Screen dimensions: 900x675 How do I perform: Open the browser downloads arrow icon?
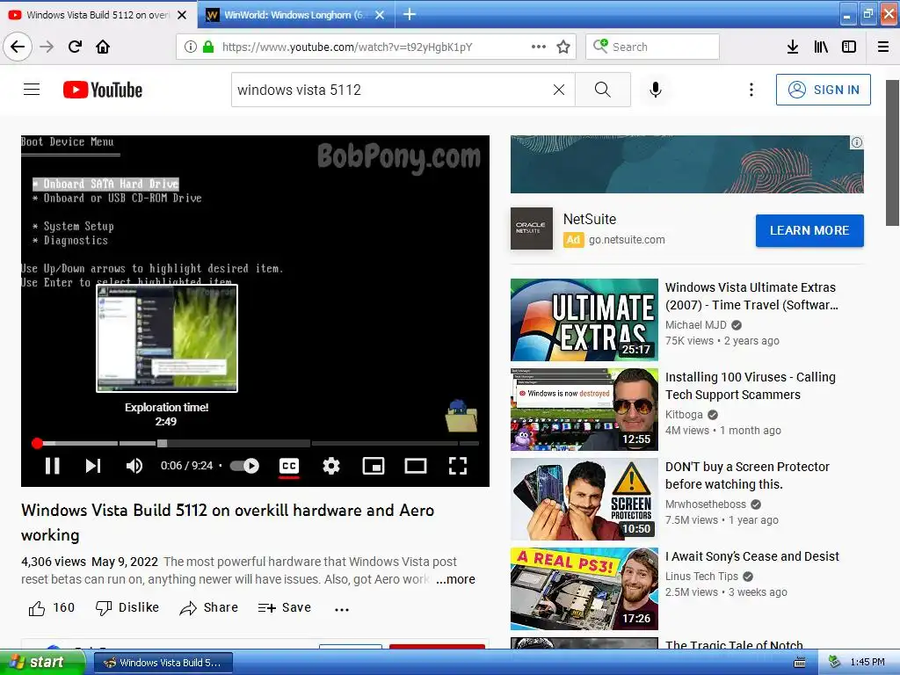(x=793, y=47)
